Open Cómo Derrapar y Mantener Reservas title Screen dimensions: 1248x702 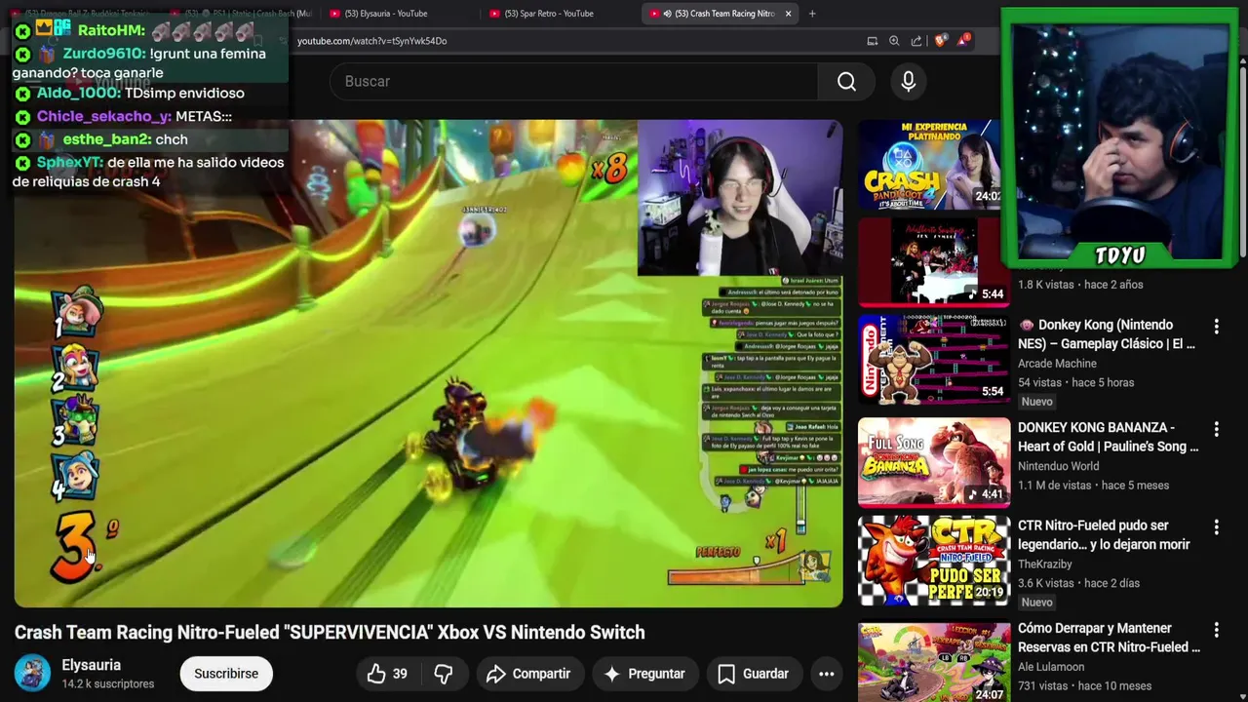[1110, 638]
